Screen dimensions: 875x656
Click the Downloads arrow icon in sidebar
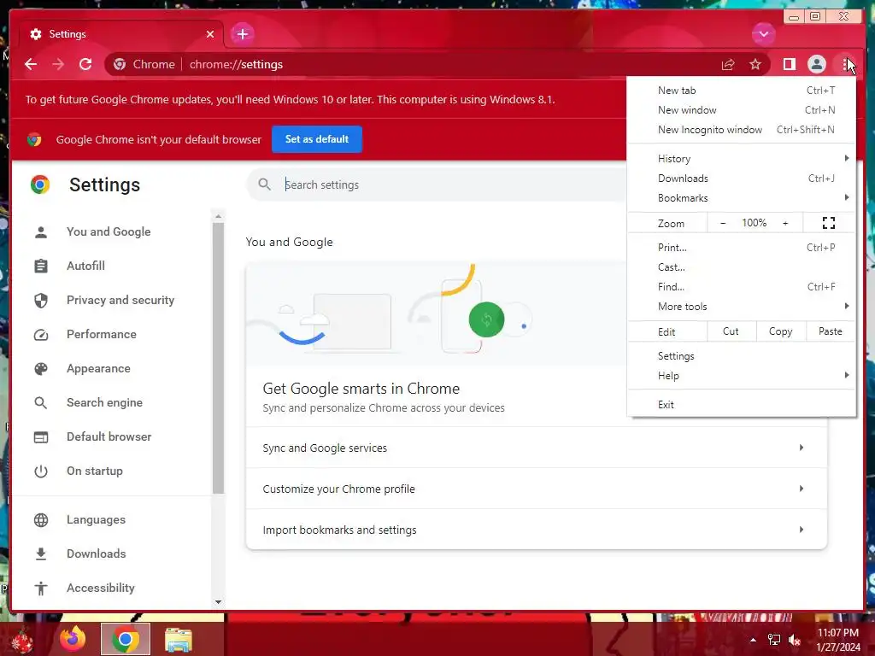coord(41,553)
